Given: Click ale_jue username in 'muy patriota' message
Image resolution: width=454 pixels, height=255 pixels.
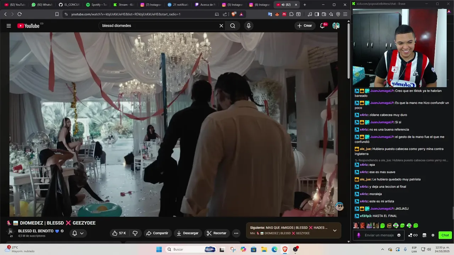Looking at the screenshot, I should 365,179.
